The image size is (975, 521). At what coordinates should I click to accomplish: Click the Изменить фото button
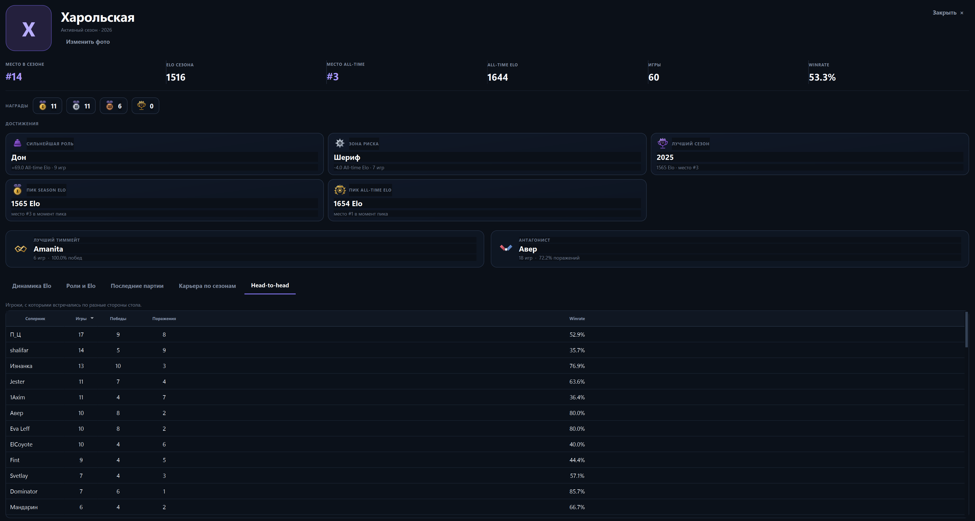coord(88,42)
